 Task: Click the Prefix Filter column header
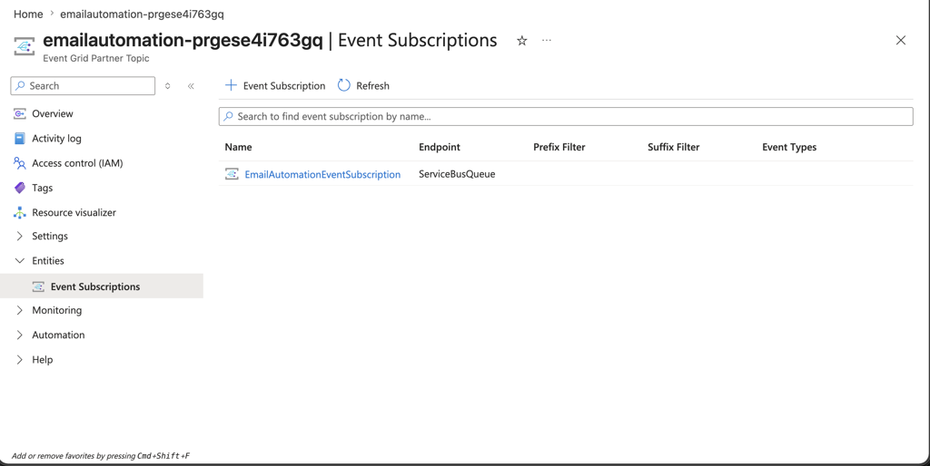pyautogui.click(x=559, y=148)
